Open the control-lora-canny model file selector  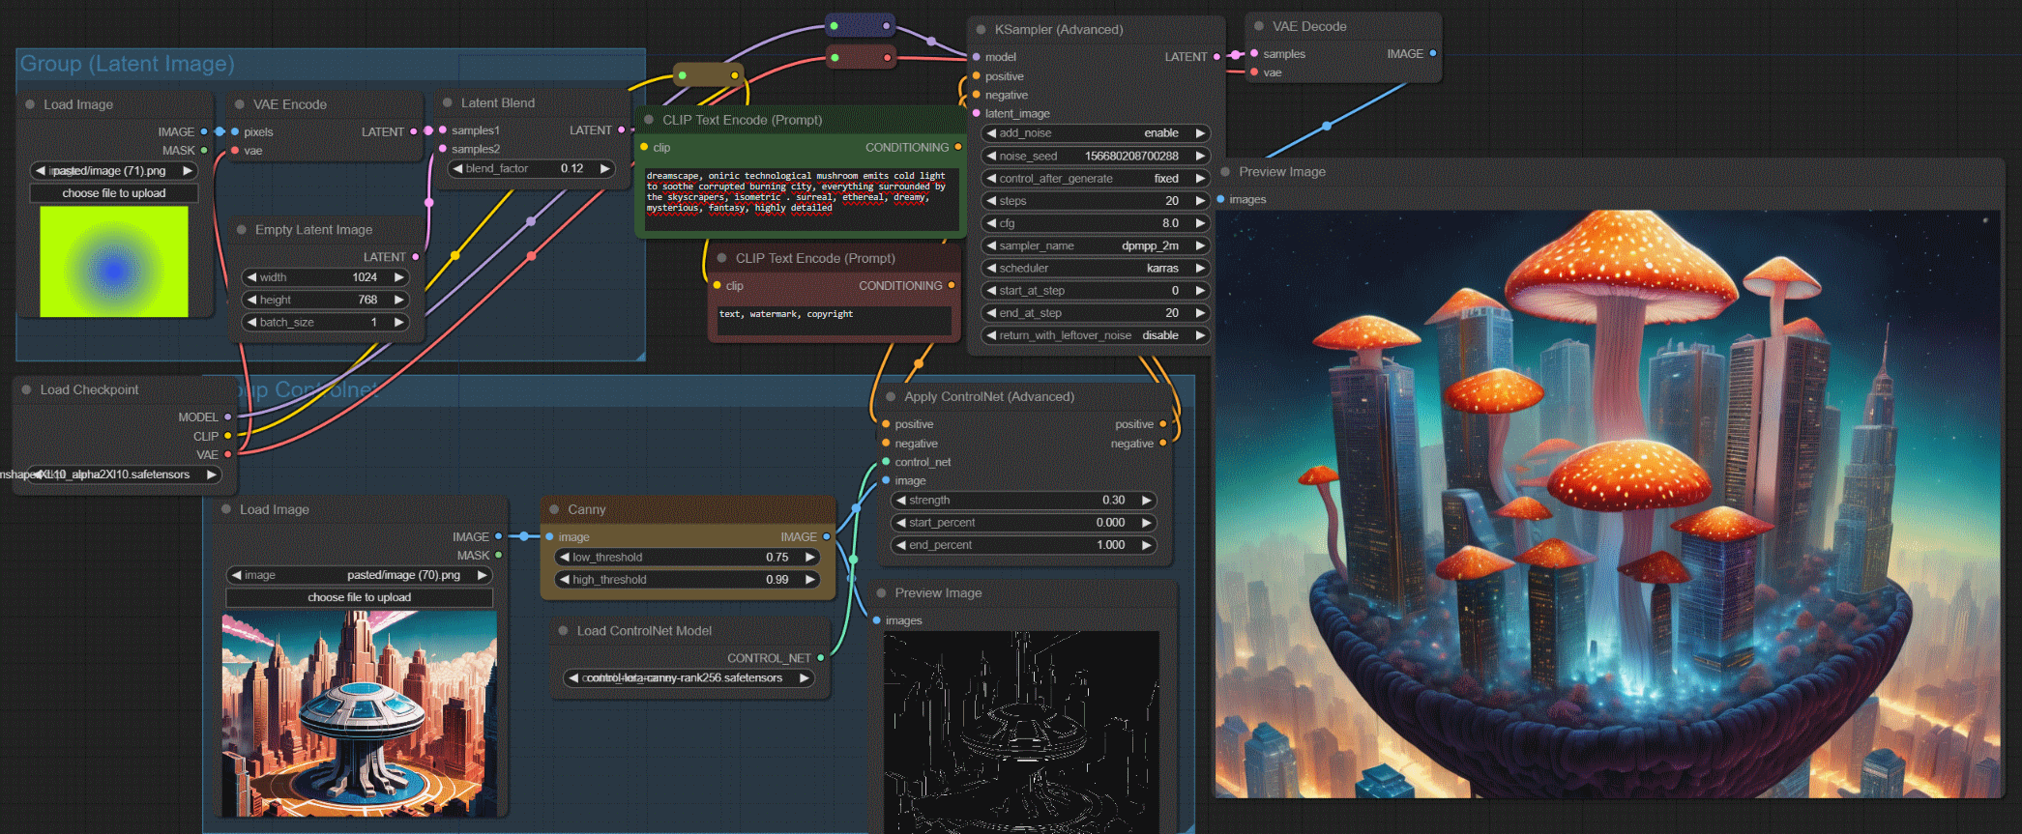[x=689, y=678]
